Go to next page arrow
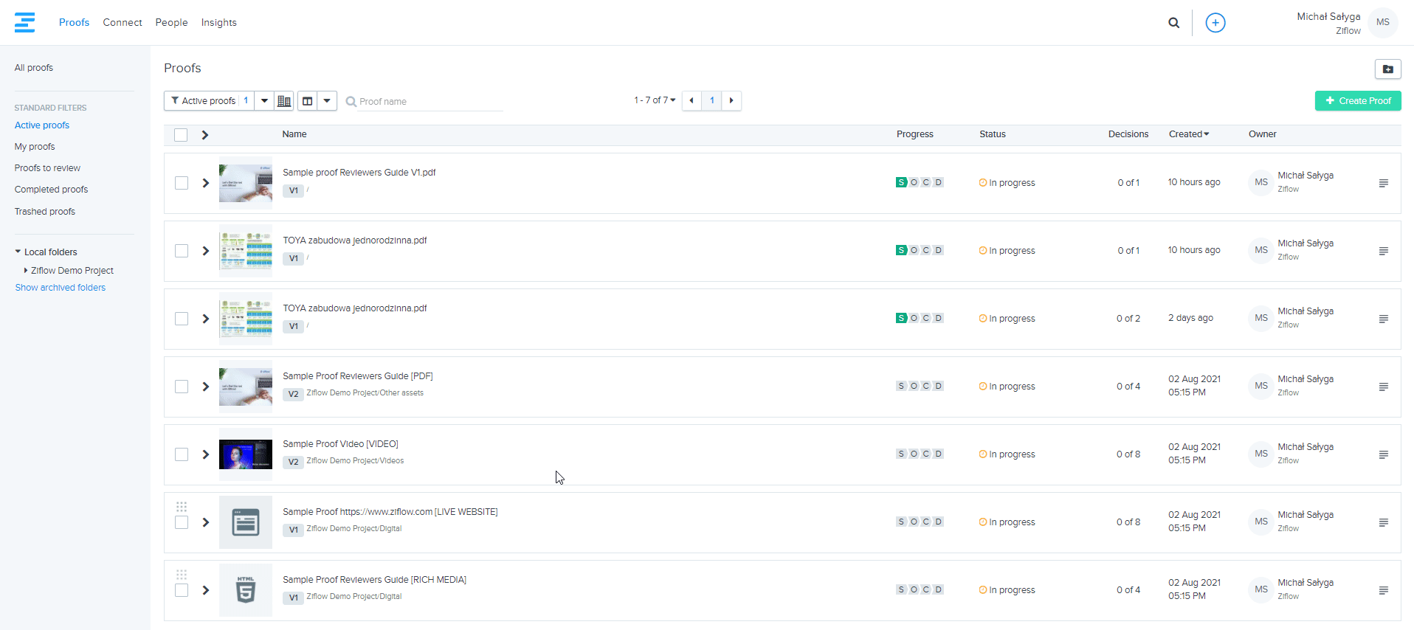1414x630 pixels. tap(731, 100)
